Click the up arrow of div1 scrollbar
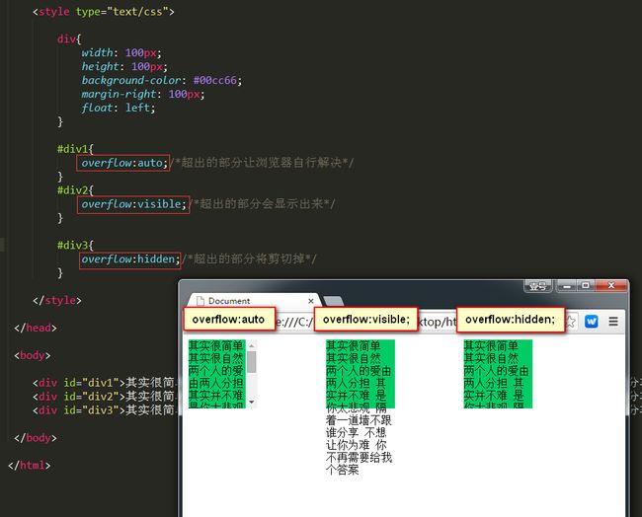This screenshot has height=517, width=642. coord(252,345)
